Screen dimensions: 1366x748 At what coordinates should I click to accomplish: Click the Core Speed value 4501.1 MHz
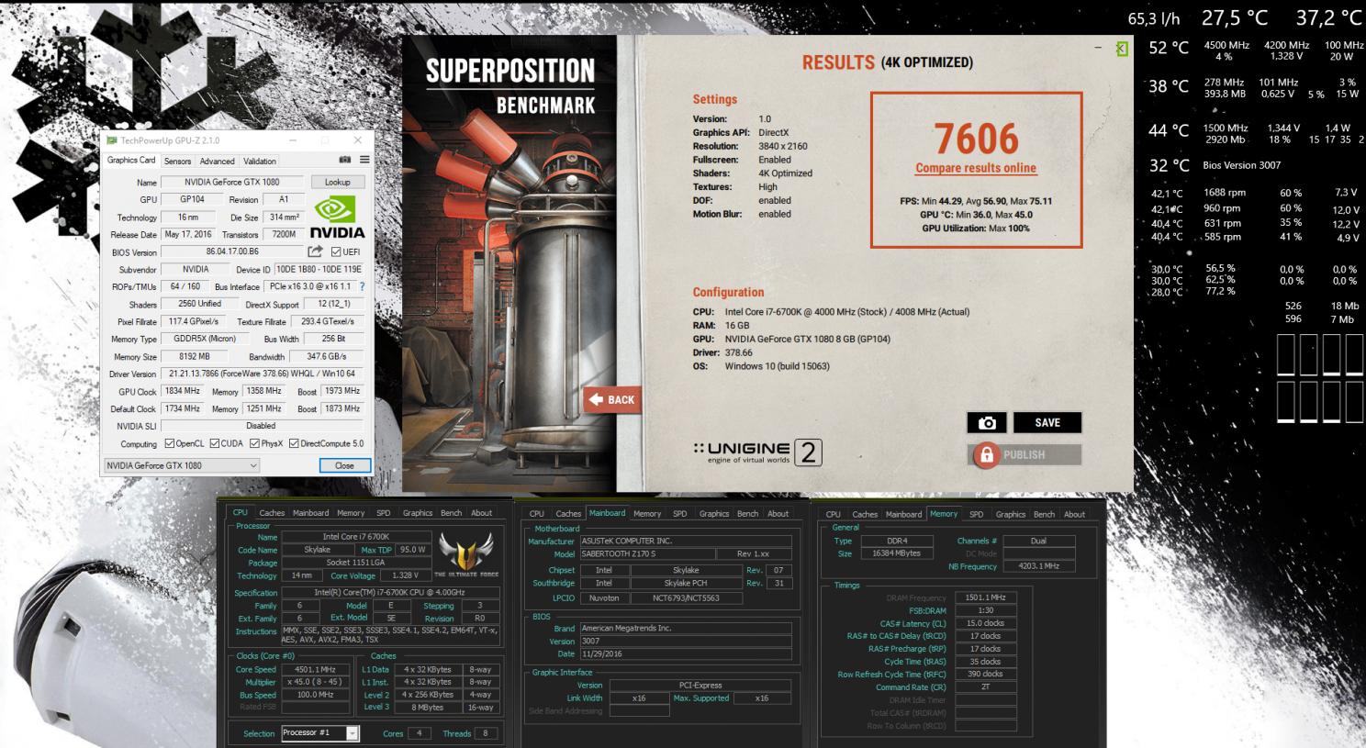(x=315, y=670)
